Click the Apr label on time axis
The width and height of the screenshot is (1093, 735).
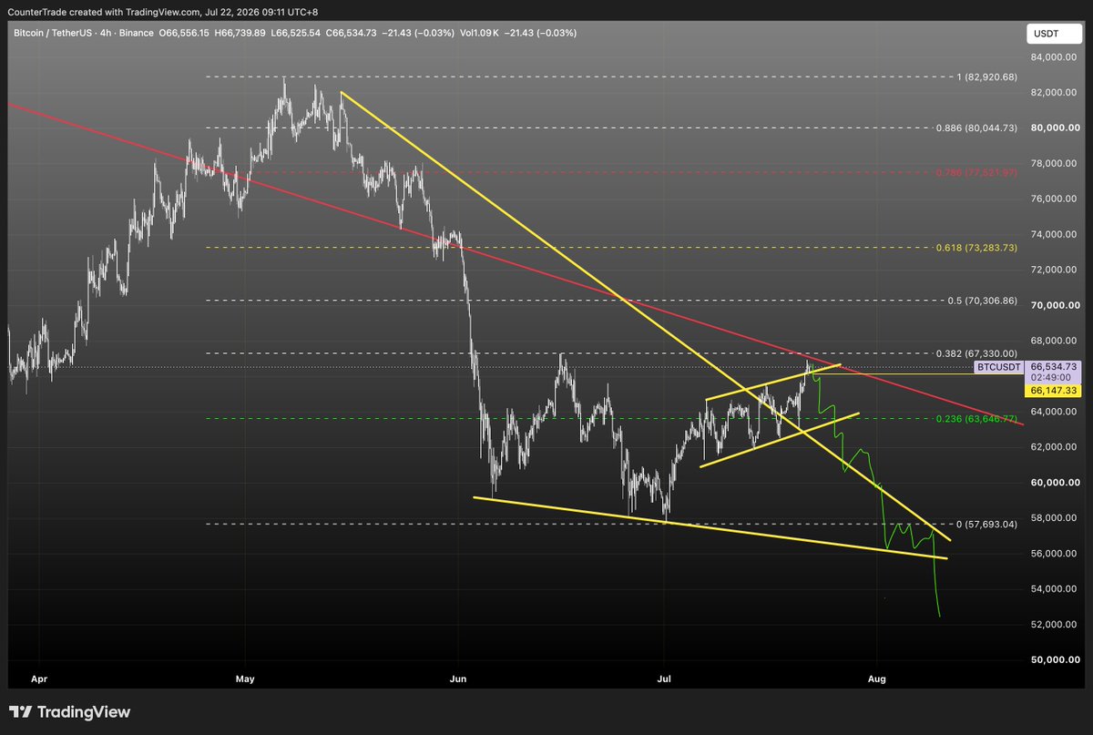point(38,679)
